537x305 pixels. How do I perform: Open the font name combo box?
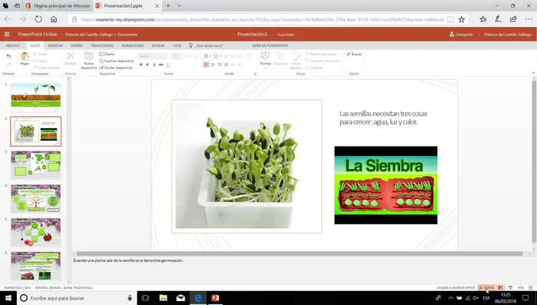click(x=154, y=56)
